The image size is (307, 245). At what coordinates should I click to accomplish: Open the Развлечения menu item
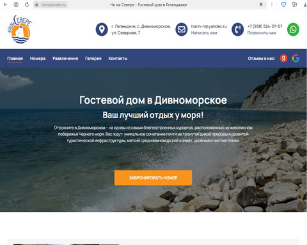coord(65,59)
